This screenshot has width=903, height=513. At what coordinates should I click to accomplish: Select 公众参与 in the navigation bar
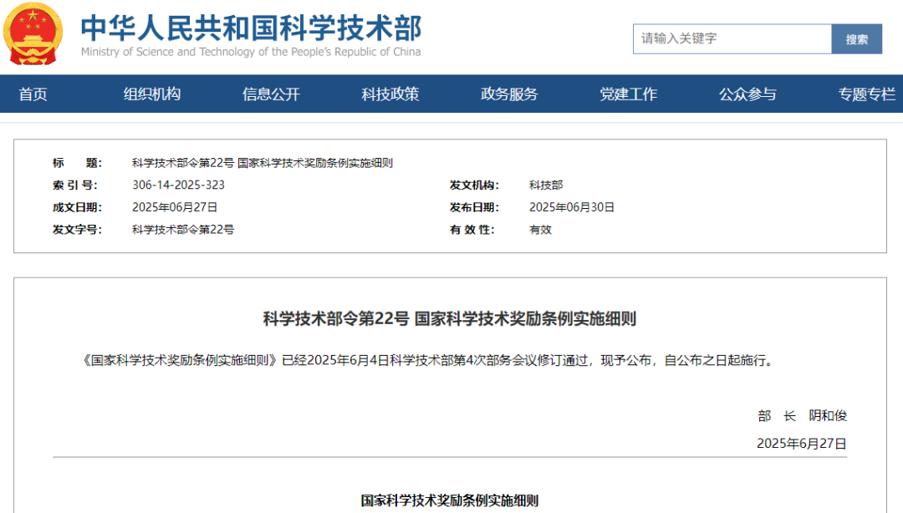tap(747, 94)
